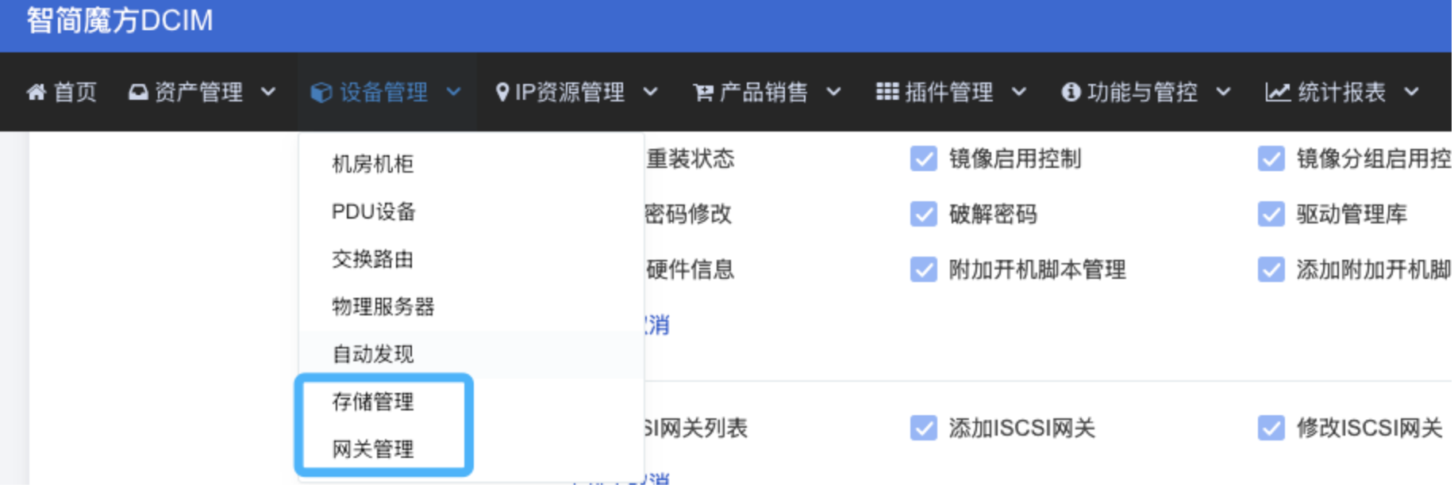The image size is (1454, 488).
Task: Toggle the 添加附加开机脚 checkbox
Action: coord(1271,269)
